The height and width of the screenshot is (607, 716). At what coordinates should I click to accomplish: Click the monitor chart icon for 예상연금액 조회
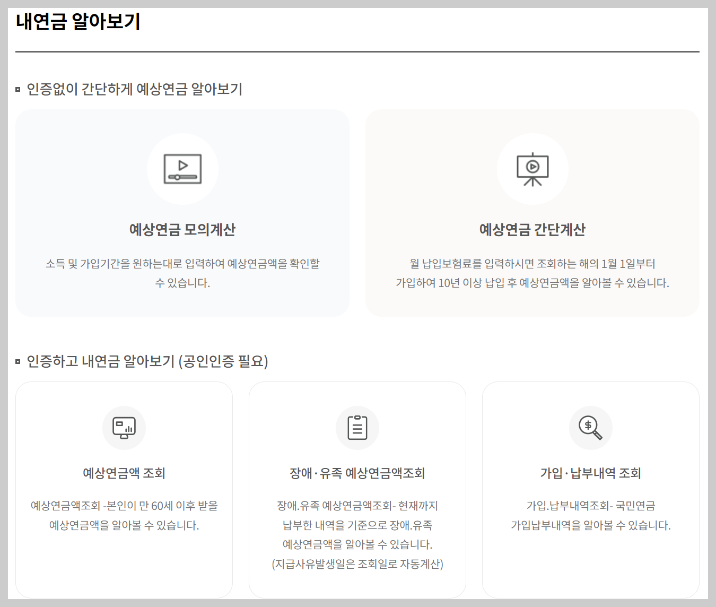[124, 428]
